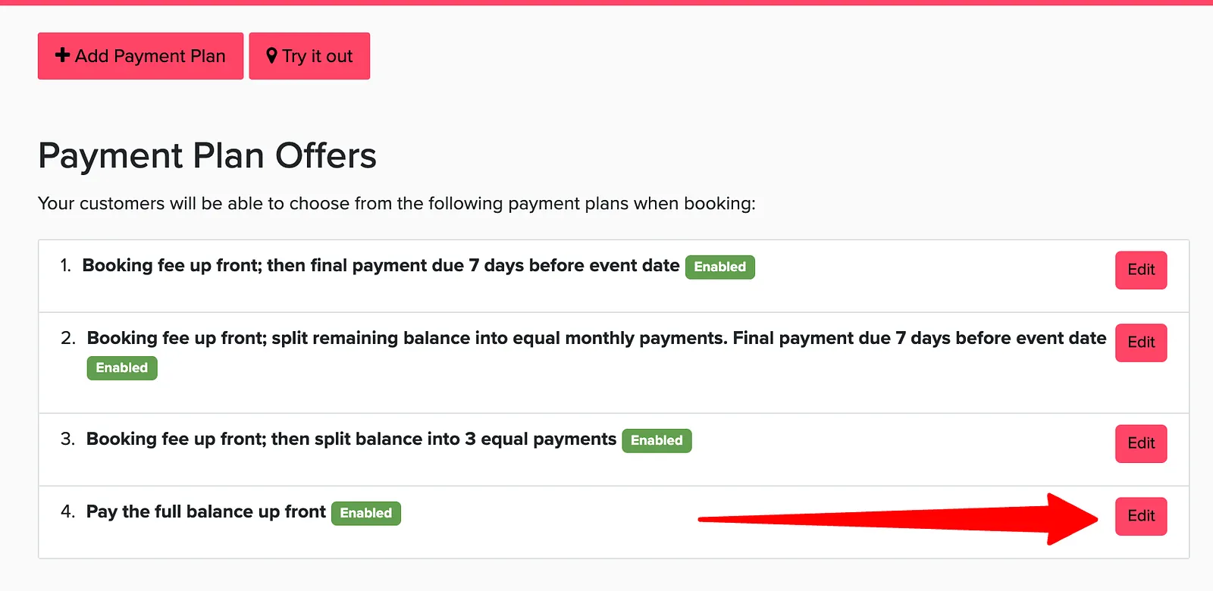Open the Try it out button
Image resolution: width=1213 pixels, height=591 pixels.
[309, 56]
